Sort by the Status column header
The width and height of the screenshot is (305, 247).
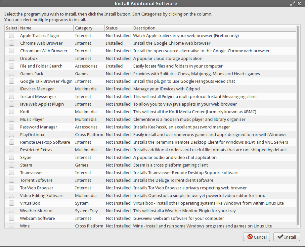click(118, 28)
